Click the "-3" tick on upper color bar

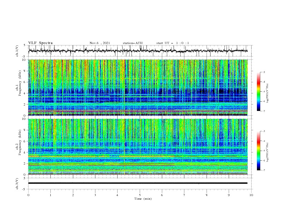[x=263, y=72]
